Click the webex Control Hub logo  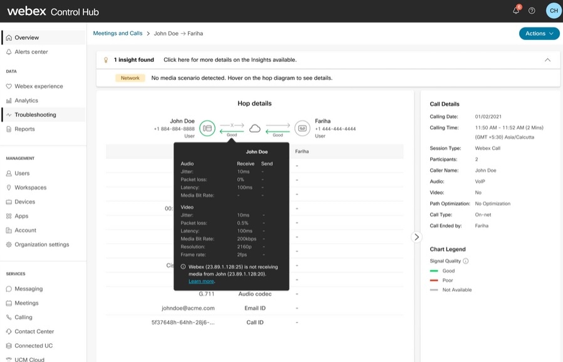pos(53,11)
